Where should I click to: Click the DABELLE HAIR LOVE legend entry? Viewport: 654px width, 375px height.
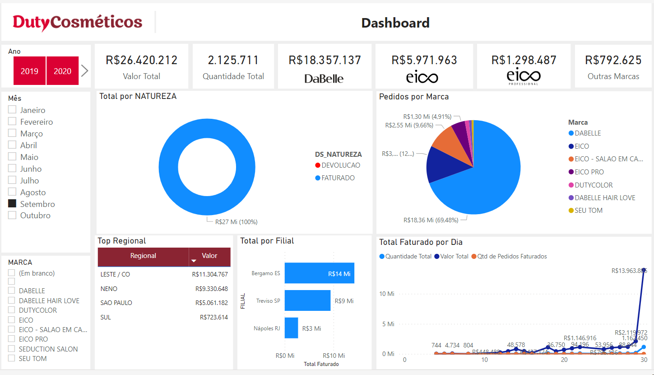602,198
